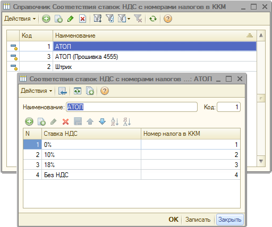
Task: Select АТОЛ (Прошивка 4555) row
Action: 132,57
